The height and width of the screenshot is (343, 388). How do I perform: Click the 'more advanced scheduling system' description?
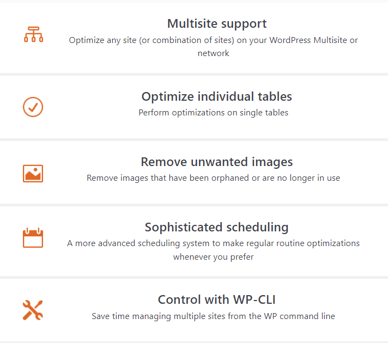click(x=213, y=243)
